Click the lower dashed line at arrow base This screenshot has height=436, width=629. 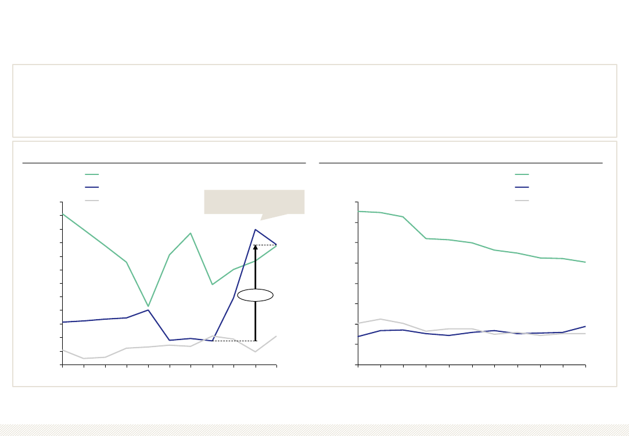click(x=234, y=341)
